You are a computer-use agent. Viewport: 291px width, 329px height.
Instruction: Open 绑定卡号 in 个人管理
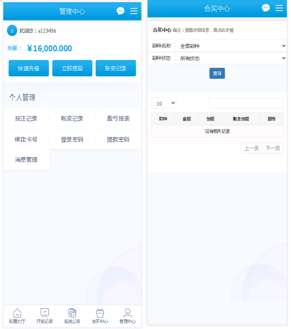tap(26, 140)
